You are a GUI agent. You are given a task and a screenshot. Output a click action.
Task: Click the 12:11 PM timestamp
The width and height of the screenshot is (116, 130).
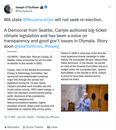(x=9, y=117)
